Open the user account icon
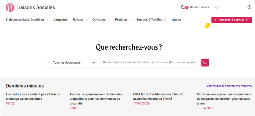 click(216, 7)
